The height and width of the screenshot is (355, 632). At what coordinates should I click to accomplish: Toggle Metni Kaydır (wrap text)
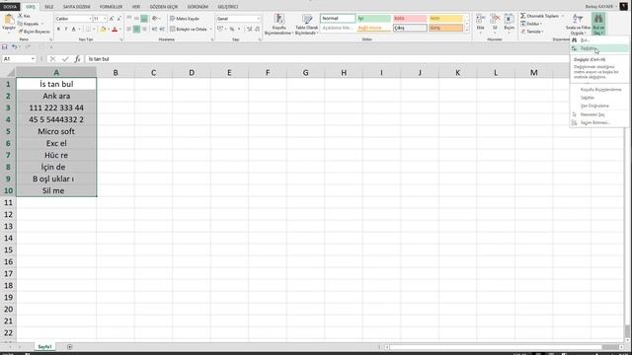[x=185, y=19]
